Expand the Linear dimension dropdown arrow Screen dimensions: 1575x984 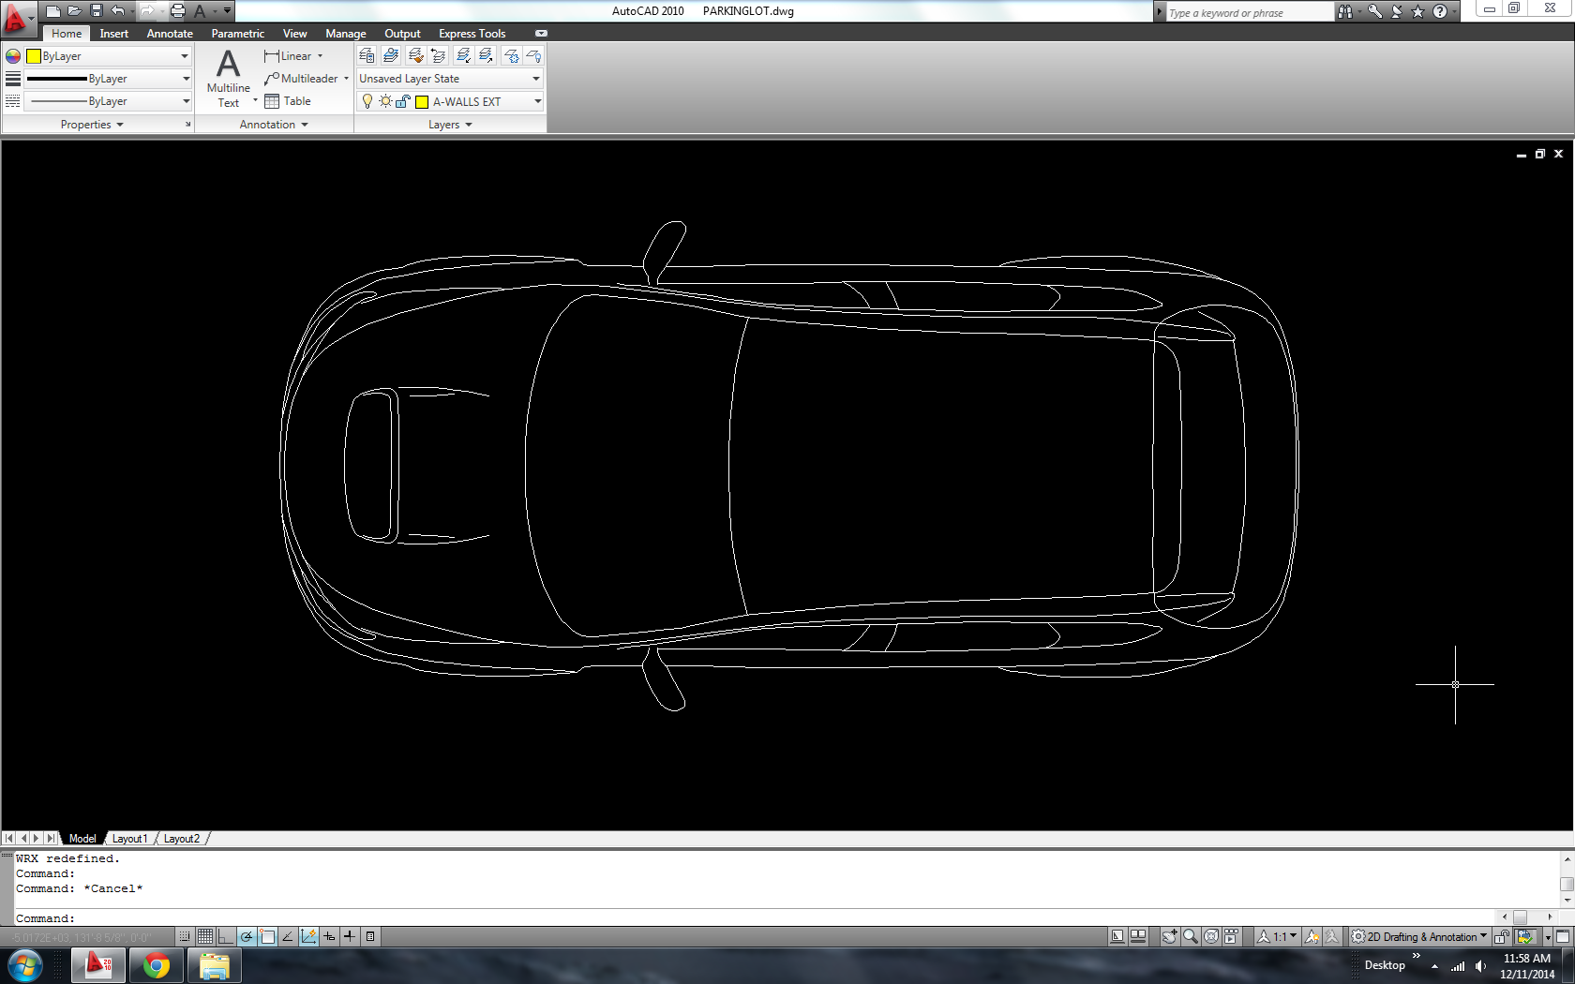pos(321,56)
